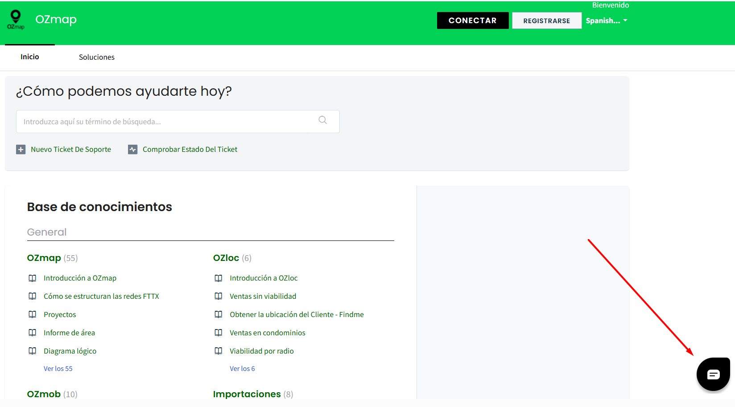Open article Viabilidad por radio
This screenshot has width=735, height=407.
click(x=262, y=351)
